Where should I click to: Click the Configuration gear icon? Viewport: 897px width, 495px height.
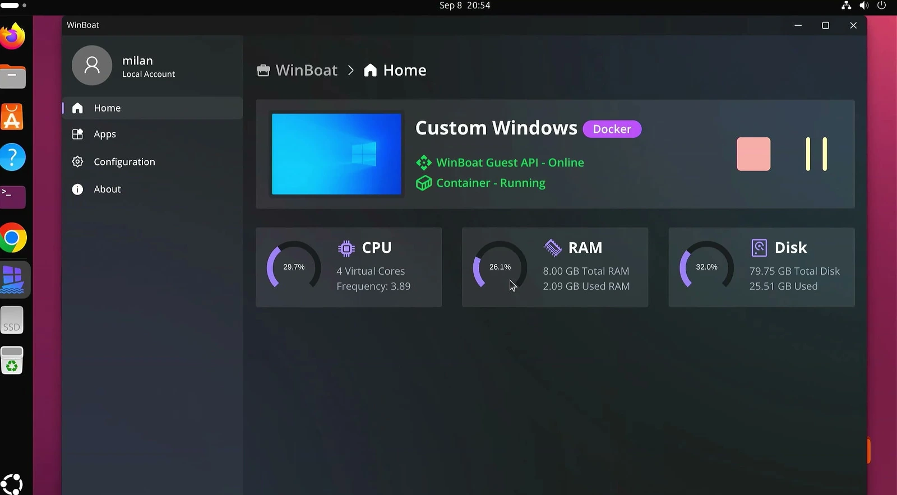(x=77, y=161)
